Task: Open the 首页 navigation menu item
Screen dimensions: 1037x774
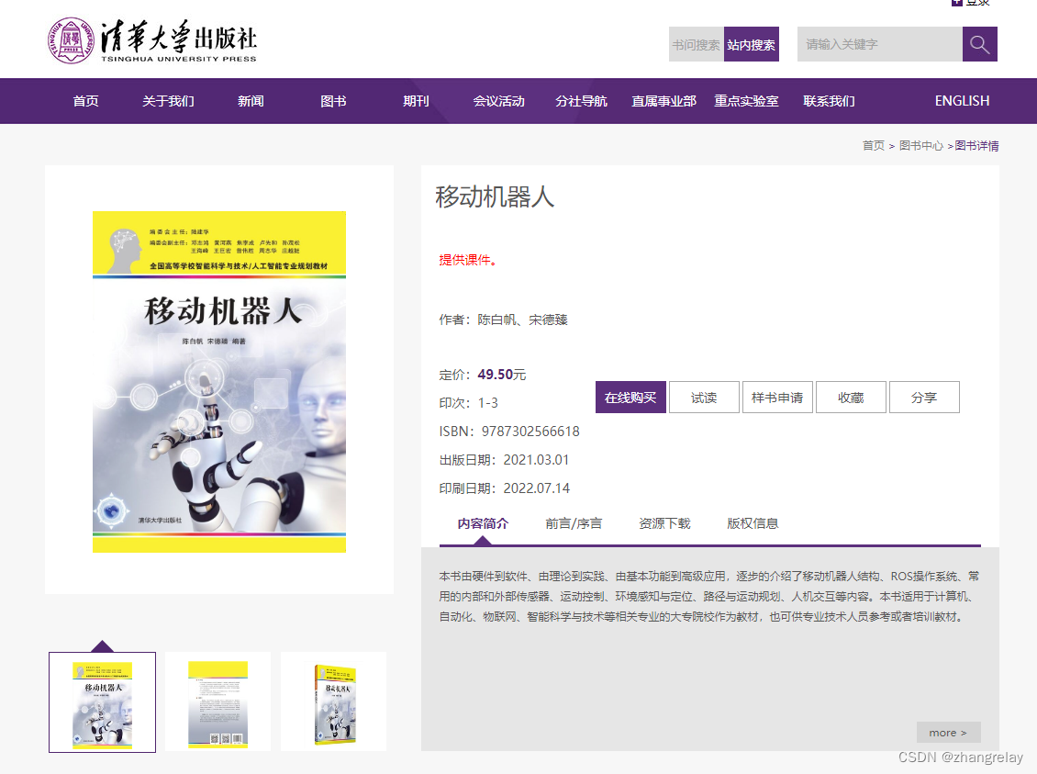Action: (85, 101)
